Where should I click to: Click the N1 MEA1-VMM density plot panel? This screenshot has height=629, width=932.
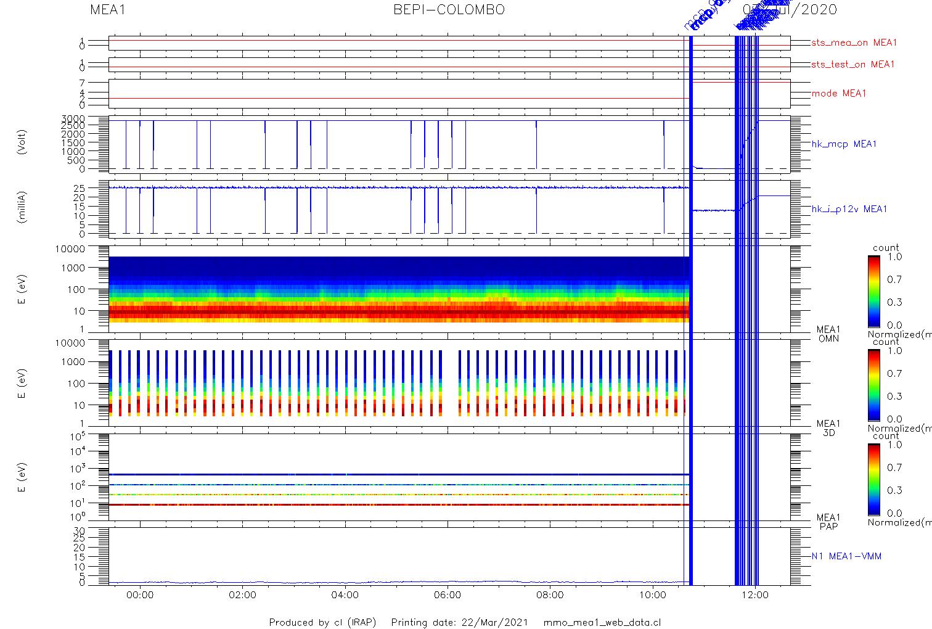(x=449, y=556)
